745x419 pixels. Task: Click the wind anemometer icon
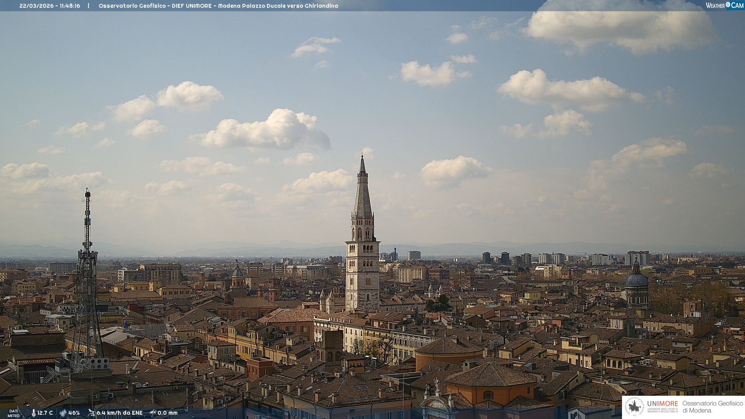[92, 413]
